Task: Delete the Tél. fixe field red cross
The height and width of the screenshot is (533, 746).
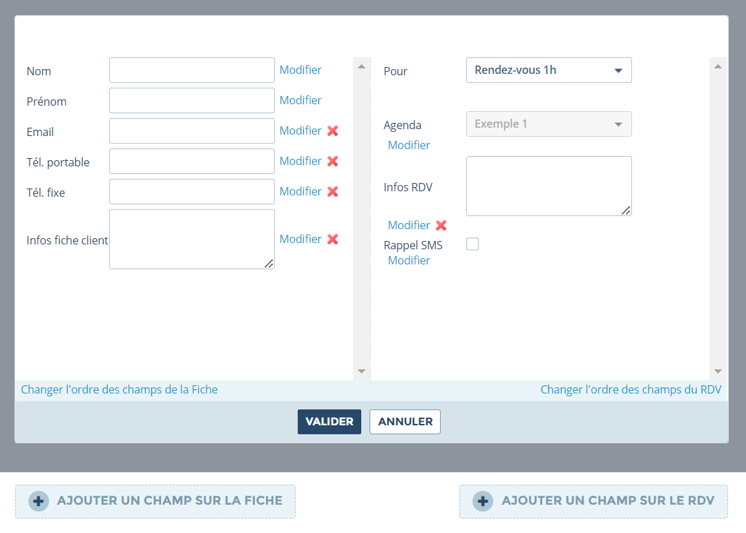Action: (x=332, y=192)
